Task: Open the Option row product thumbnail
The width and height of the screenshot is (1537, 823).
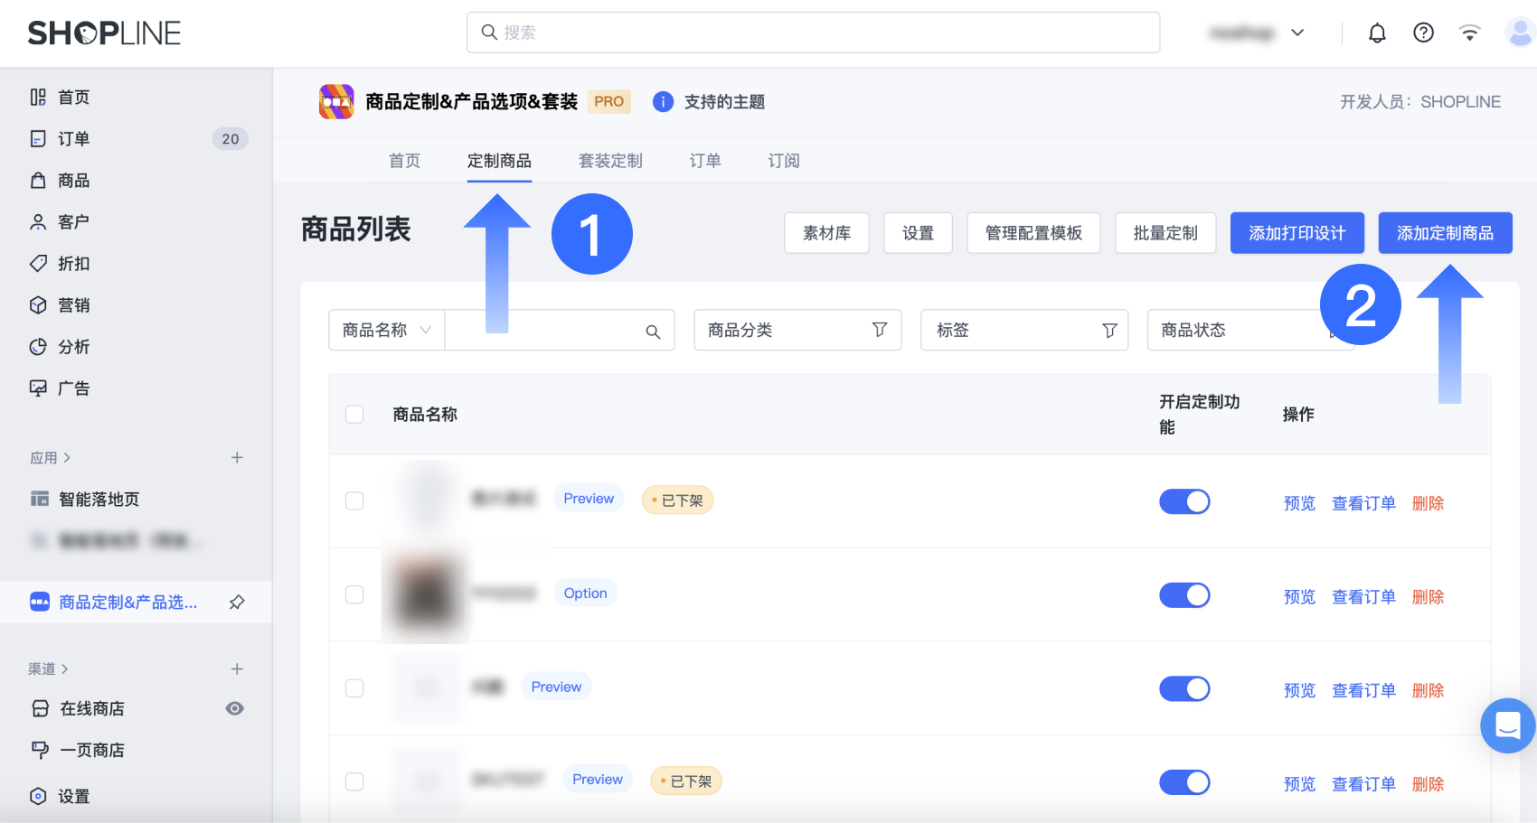Action: 425,594
